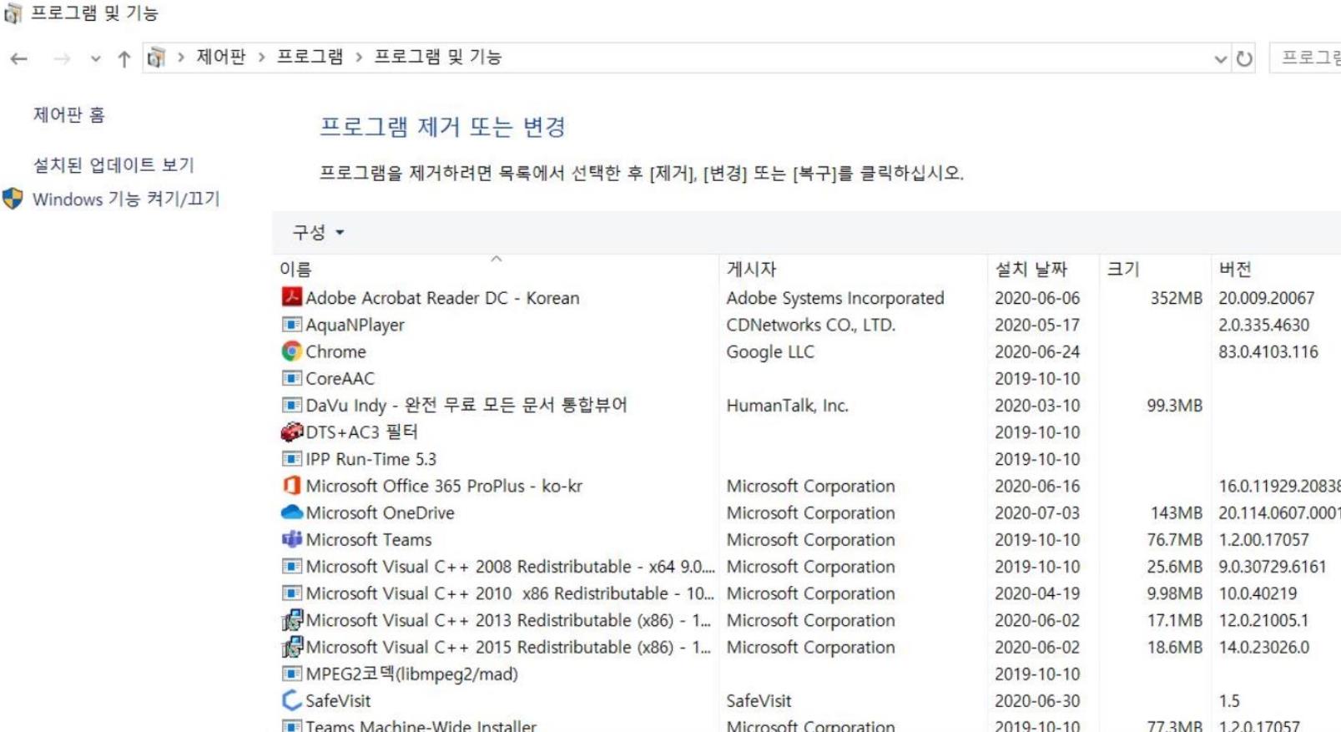
Task: Select the Chrome name text
Action: (335, 351)
